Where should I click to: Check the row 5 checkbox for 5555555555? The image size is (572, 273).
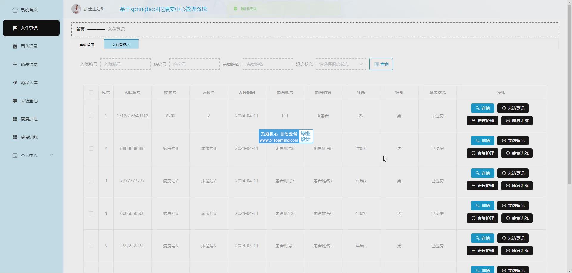point(91,246)
